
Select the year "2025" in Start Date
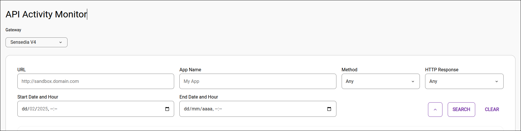click(42, 109)
